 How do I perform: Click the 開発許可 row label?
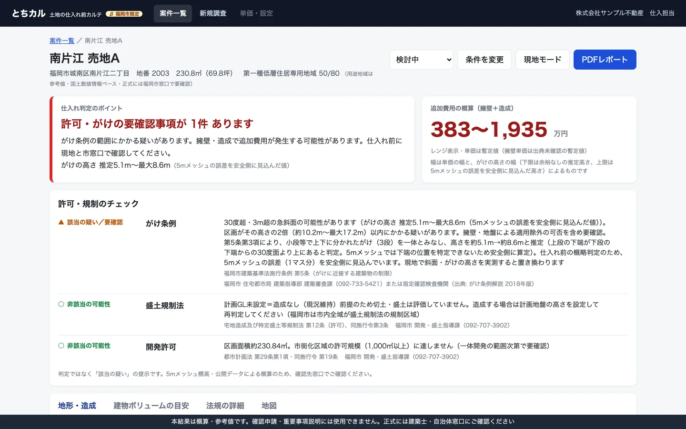[x=161, y=347]
